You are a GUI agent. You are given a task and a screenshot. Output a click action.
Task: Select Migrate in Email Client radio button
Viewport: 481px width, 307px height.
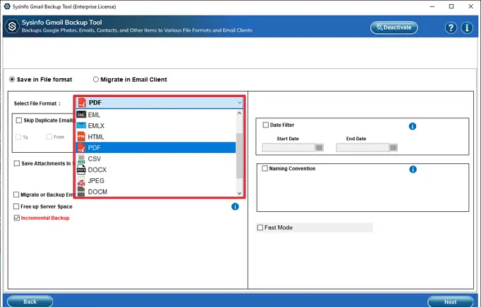[x=96, y=80]
